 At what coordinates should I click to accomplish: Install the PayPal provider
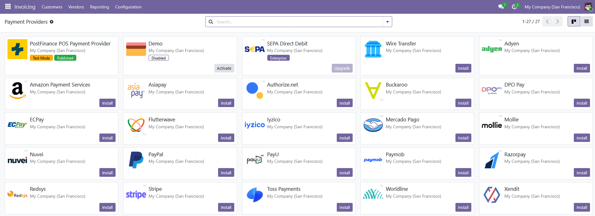click(226, 173)
